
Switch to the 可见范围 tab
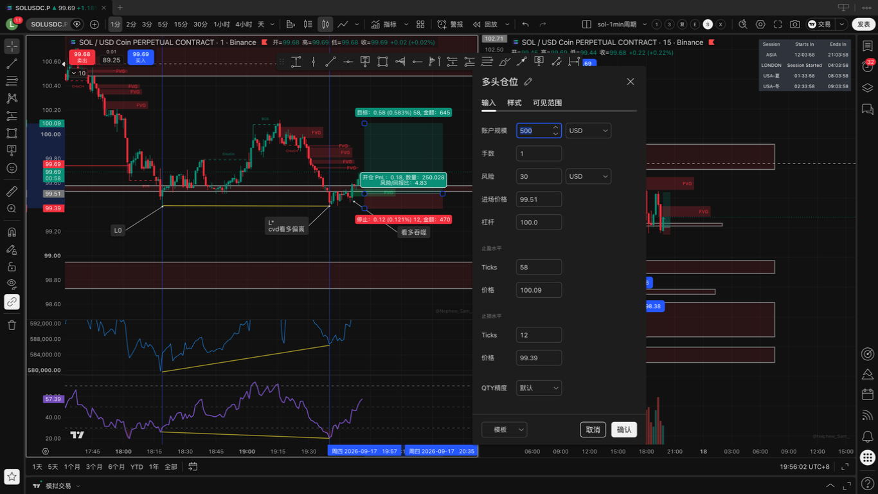547,103
